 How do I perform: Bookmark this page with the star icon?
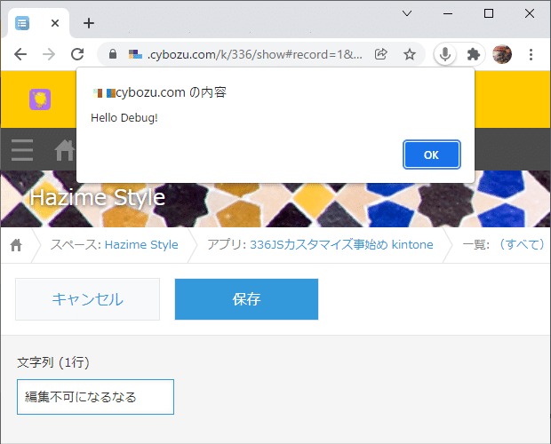tap(410, 54)
